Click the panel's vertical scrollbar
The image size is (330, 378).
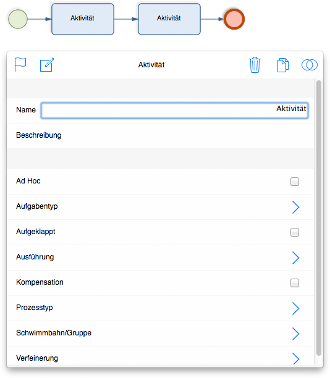coord(318,218)
